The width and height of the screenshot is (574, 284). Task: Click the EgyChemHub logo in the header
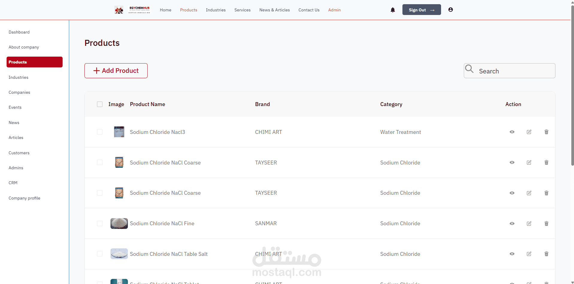pos(132,10)
